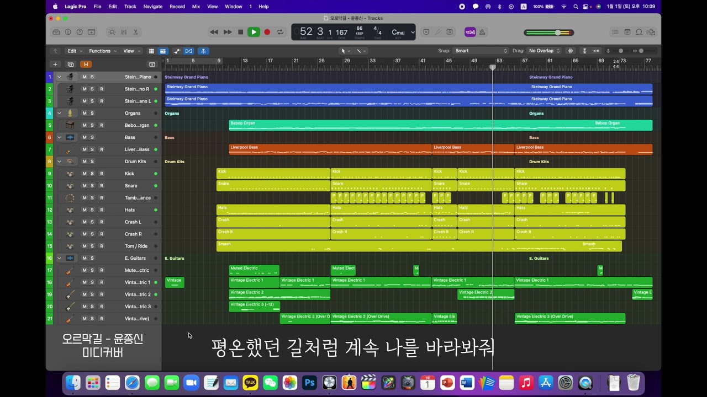
Task: Open Mix menu in menu bar
Action: tap(196, 7)
